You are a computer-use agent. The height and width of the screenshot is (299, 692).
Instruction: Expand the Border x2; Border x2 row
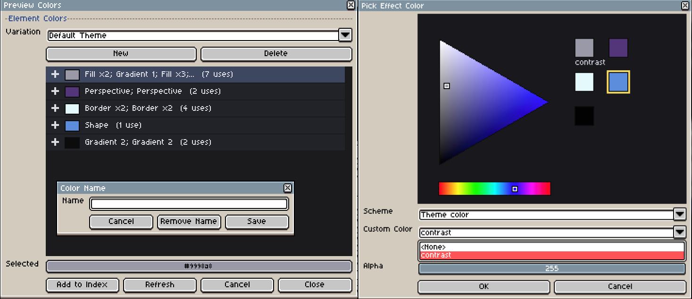55,108
